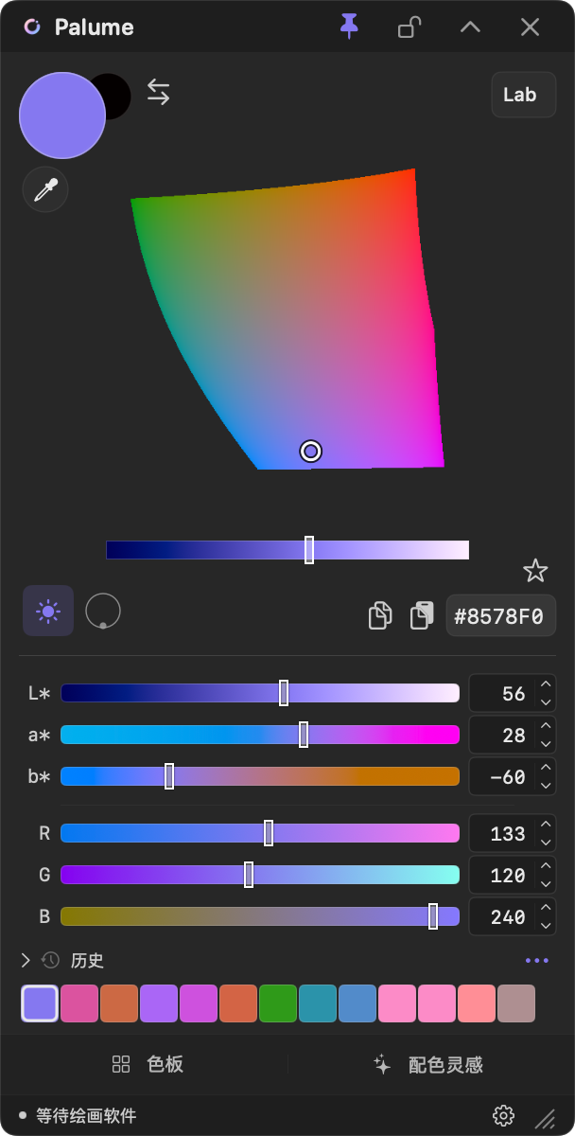Adjust the b* slider
Screen dimensions: 575x1136
coord(260,776)
